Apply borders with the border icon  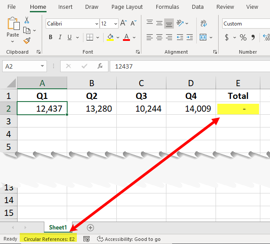click(x=90, y=37)
